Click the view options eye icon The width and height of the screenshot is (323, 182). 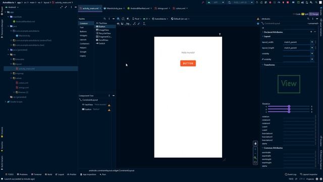pyautogui.click(x=118, y=24)
